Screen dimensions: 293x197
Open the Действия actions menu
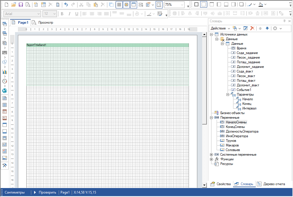click(x=220, y=28)
